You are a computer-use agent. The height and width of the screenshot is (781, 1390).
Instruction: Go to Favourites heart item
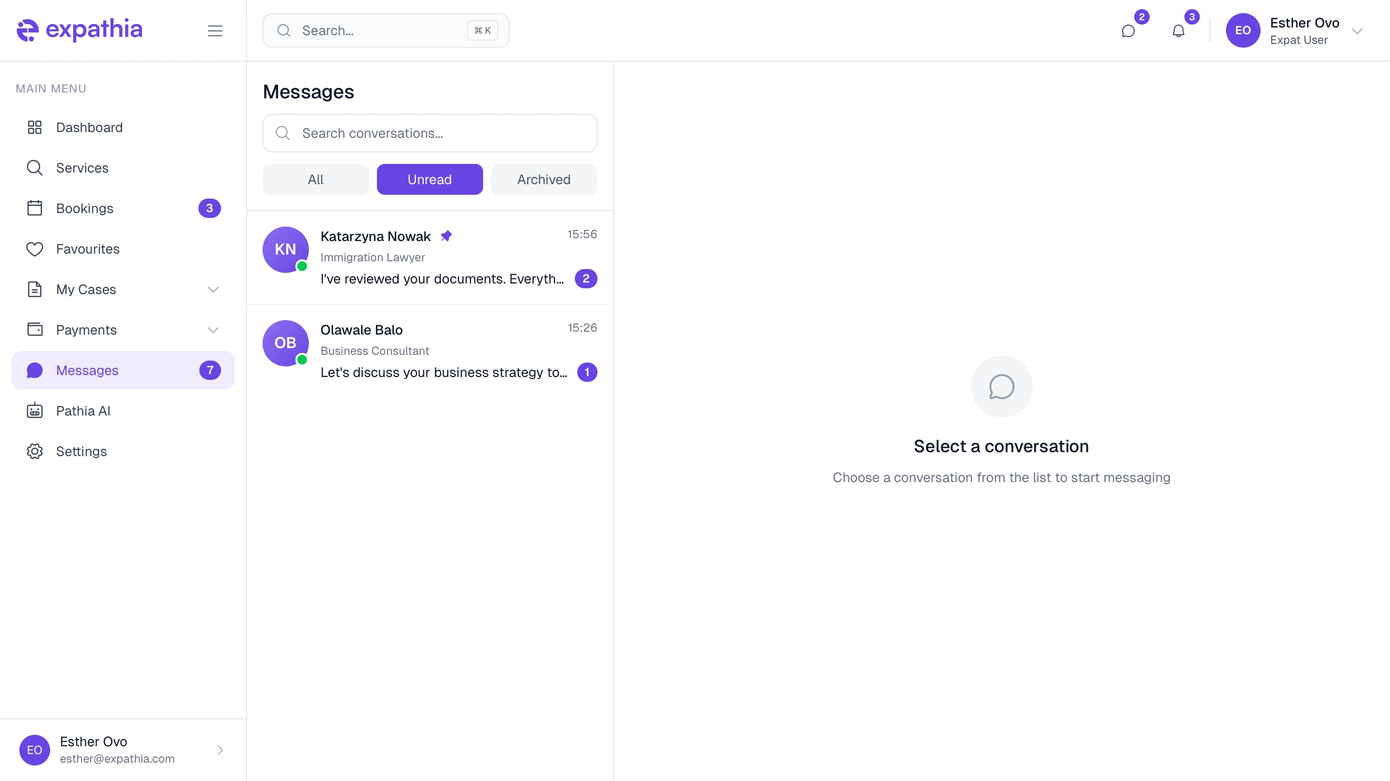click(x=87, y=249)
